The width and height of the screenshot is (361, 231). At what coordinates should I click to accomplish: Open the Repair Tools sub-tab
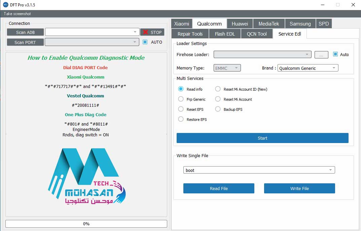(190, 34)
